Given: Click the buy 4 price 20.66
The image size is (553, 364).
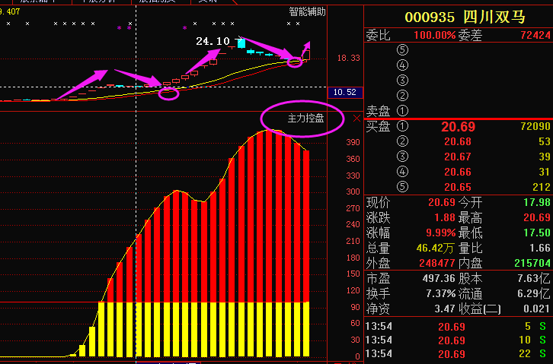Looking at the screenshot, I should point(458,172).
